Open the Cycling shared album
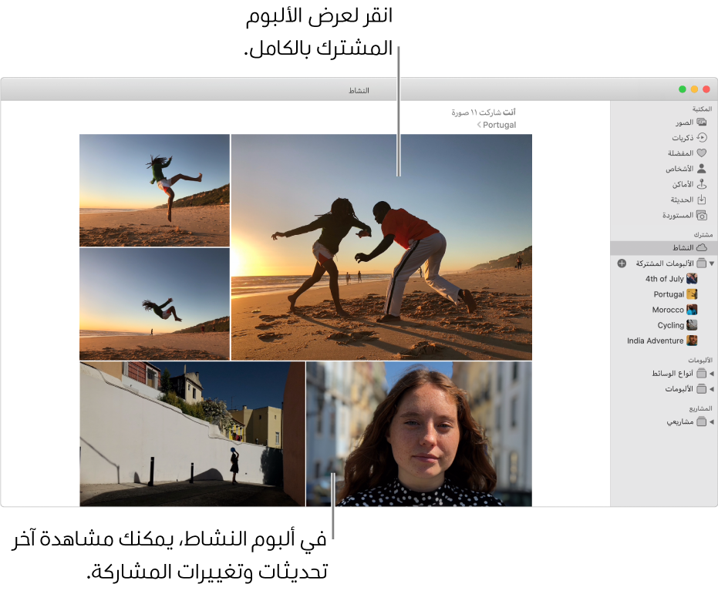The width and height of the screenshot is (718, 594). pos(671,325)
